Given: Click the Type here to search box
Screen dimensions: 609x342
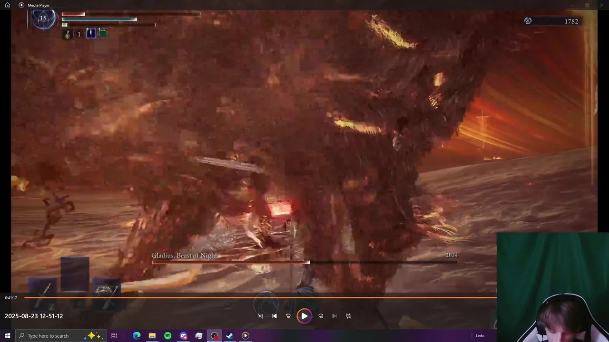Looking at the screenshot, I should point(60,336).
